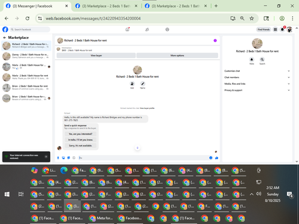Expand Privacy & support section
The width and height of the screenshot is (299, 224).
(257, 90)
